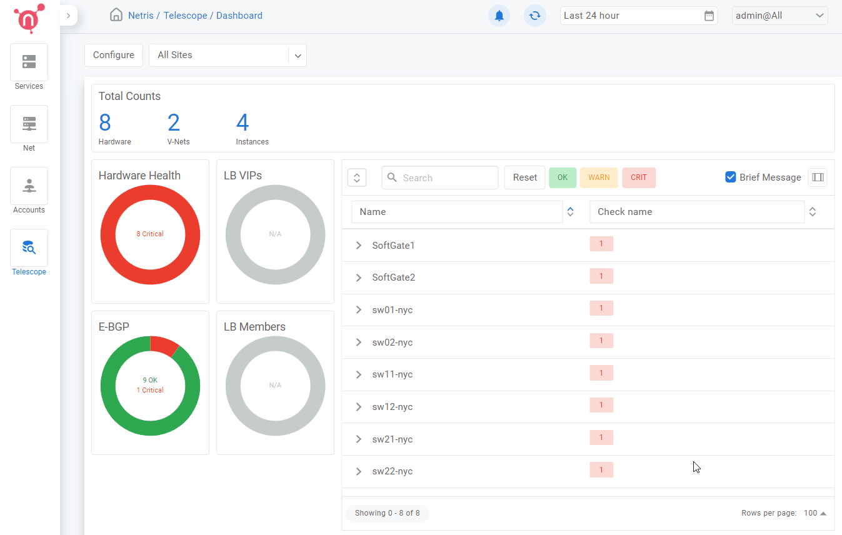Open the Net sidebar icon
This screenshot has height=535, width=842.
(29, 124)
